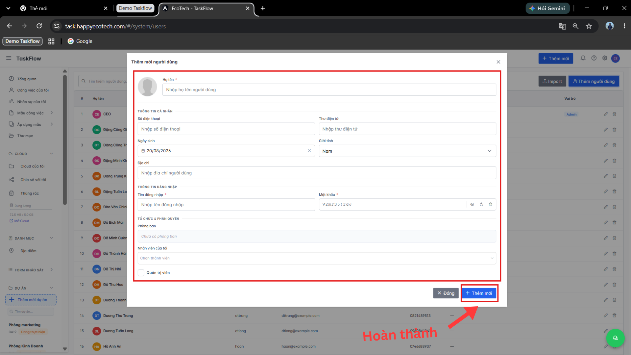Regenerate the random password
631x355 pixels.
[481, 204]
